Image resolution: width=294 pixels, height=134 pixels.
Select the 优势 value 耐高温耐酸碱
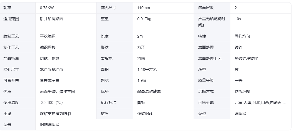(149, 92)
